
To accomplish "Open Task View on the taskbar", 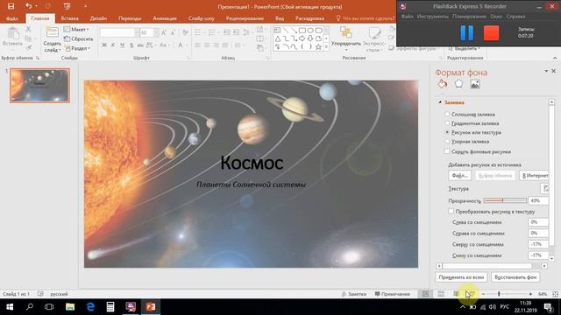I will pyautogui.click(x=49, y=307).
